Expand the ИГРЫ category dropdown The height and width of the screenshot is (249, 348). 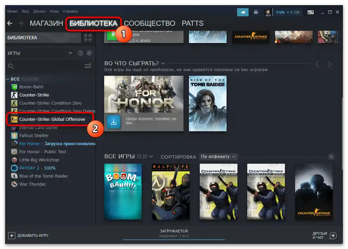pyautogui.click(x=70, y=53)
